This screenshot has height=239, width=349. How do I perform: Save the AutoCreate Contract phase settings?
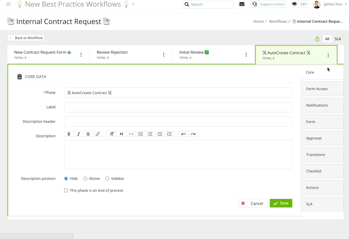tap(281, 203)
